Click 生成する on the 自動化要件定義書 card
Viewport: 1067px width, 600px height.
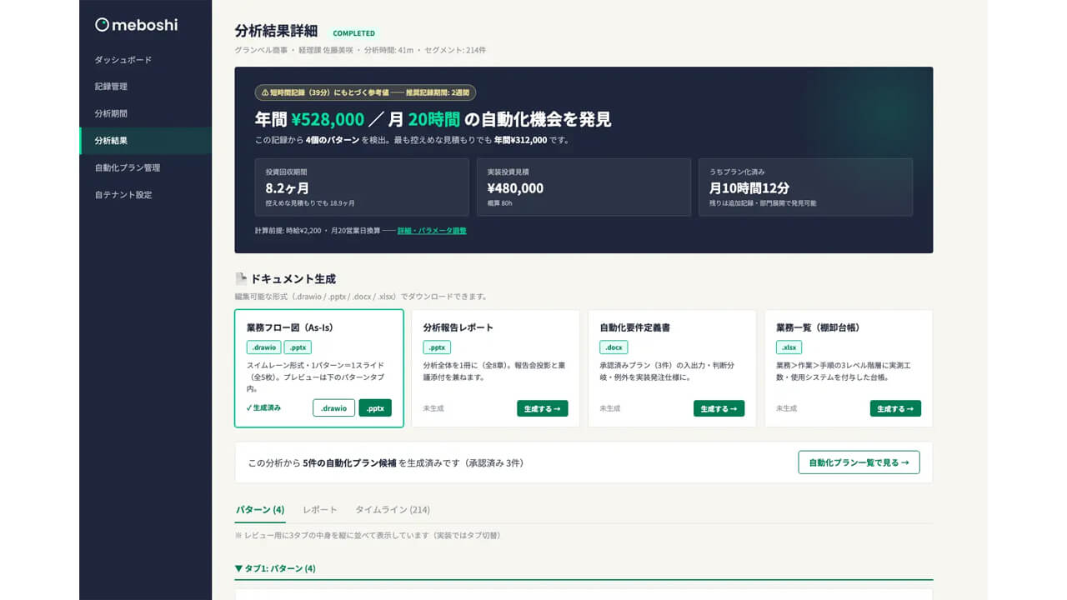tap(719, 408)
